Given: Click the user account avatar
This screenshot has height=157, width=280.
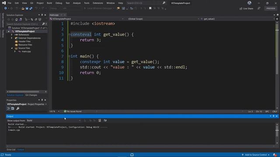Looking at the screenshot, I should [x=249, y=3].
